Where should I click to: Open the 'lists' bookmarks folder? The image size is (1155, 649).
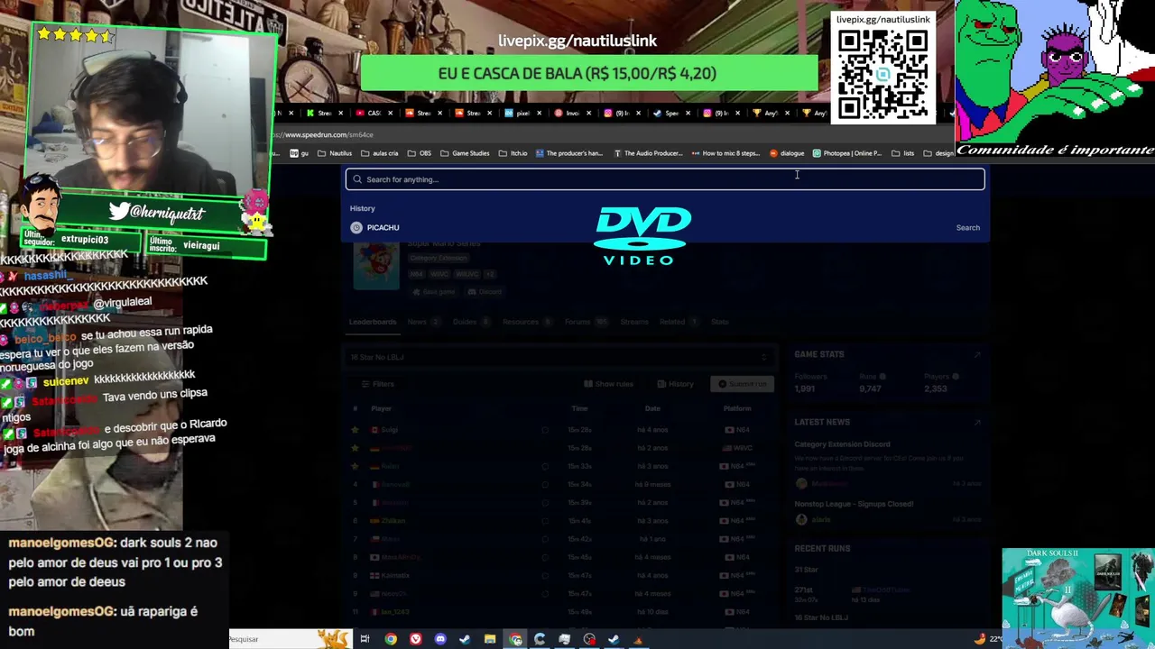pyautogui.click(x=902, y=153)
